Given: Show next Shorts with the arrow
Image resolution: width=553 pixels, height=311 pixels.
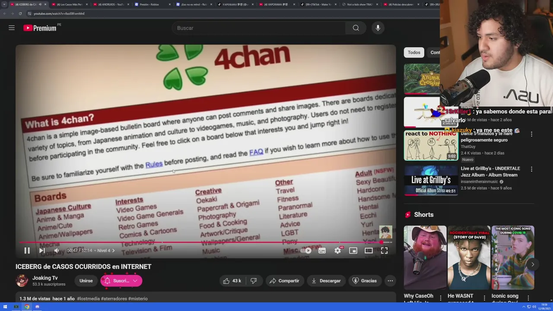Looking at the screenshot, I should click(533, 264).
